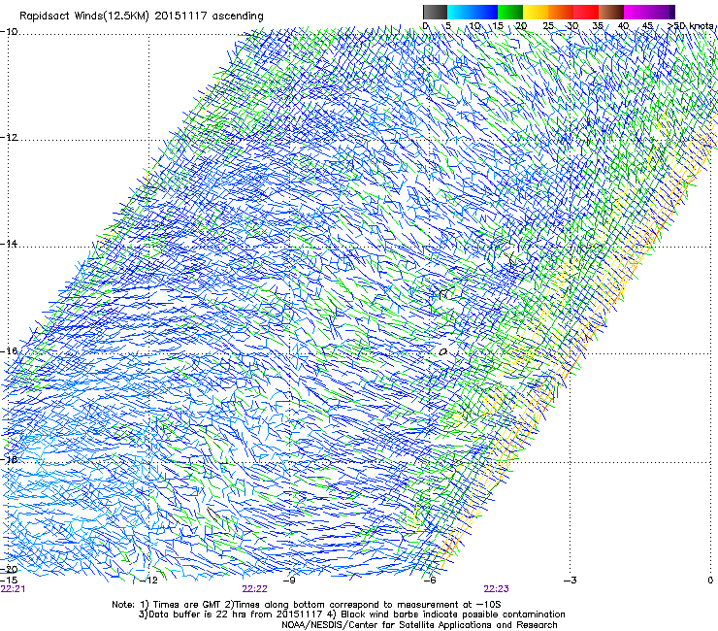Click the red 30-35 knots color band
This screenshot has width=718, height=631.
586,12
